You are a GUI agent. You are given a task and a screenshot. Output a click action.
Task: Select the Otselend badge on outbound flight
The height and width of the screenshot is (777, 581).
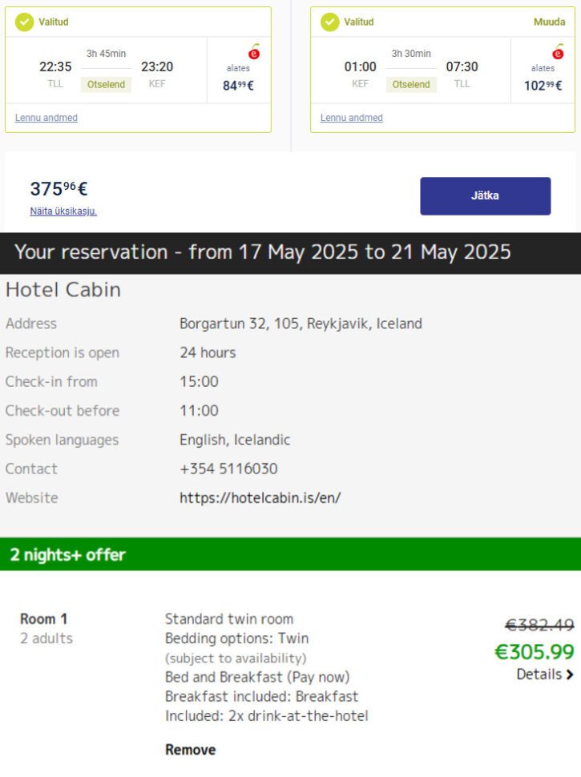106,84
